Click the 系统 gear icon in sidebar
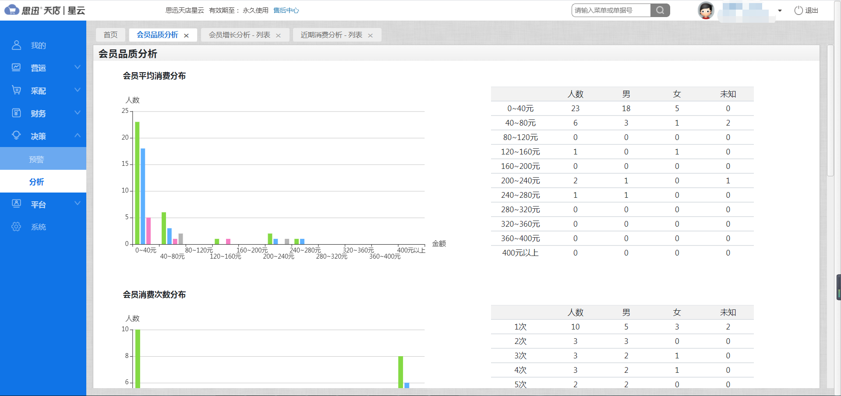Screen dimensions: 841x396 (16, 227)
